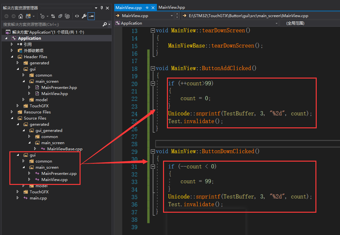Screen dimensions: 340x235
Task: Switch to the MainView.hpp tab
Action: (x=172, y=7)
